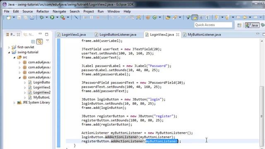Run the program with green play icon
The image size is (265, 149).
(52, 17)
